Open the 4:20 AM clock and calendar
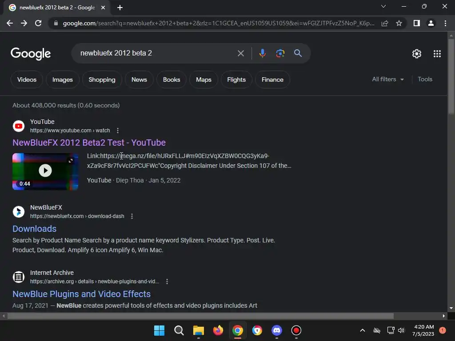455x341 pixels. click(x=423, y=330)
